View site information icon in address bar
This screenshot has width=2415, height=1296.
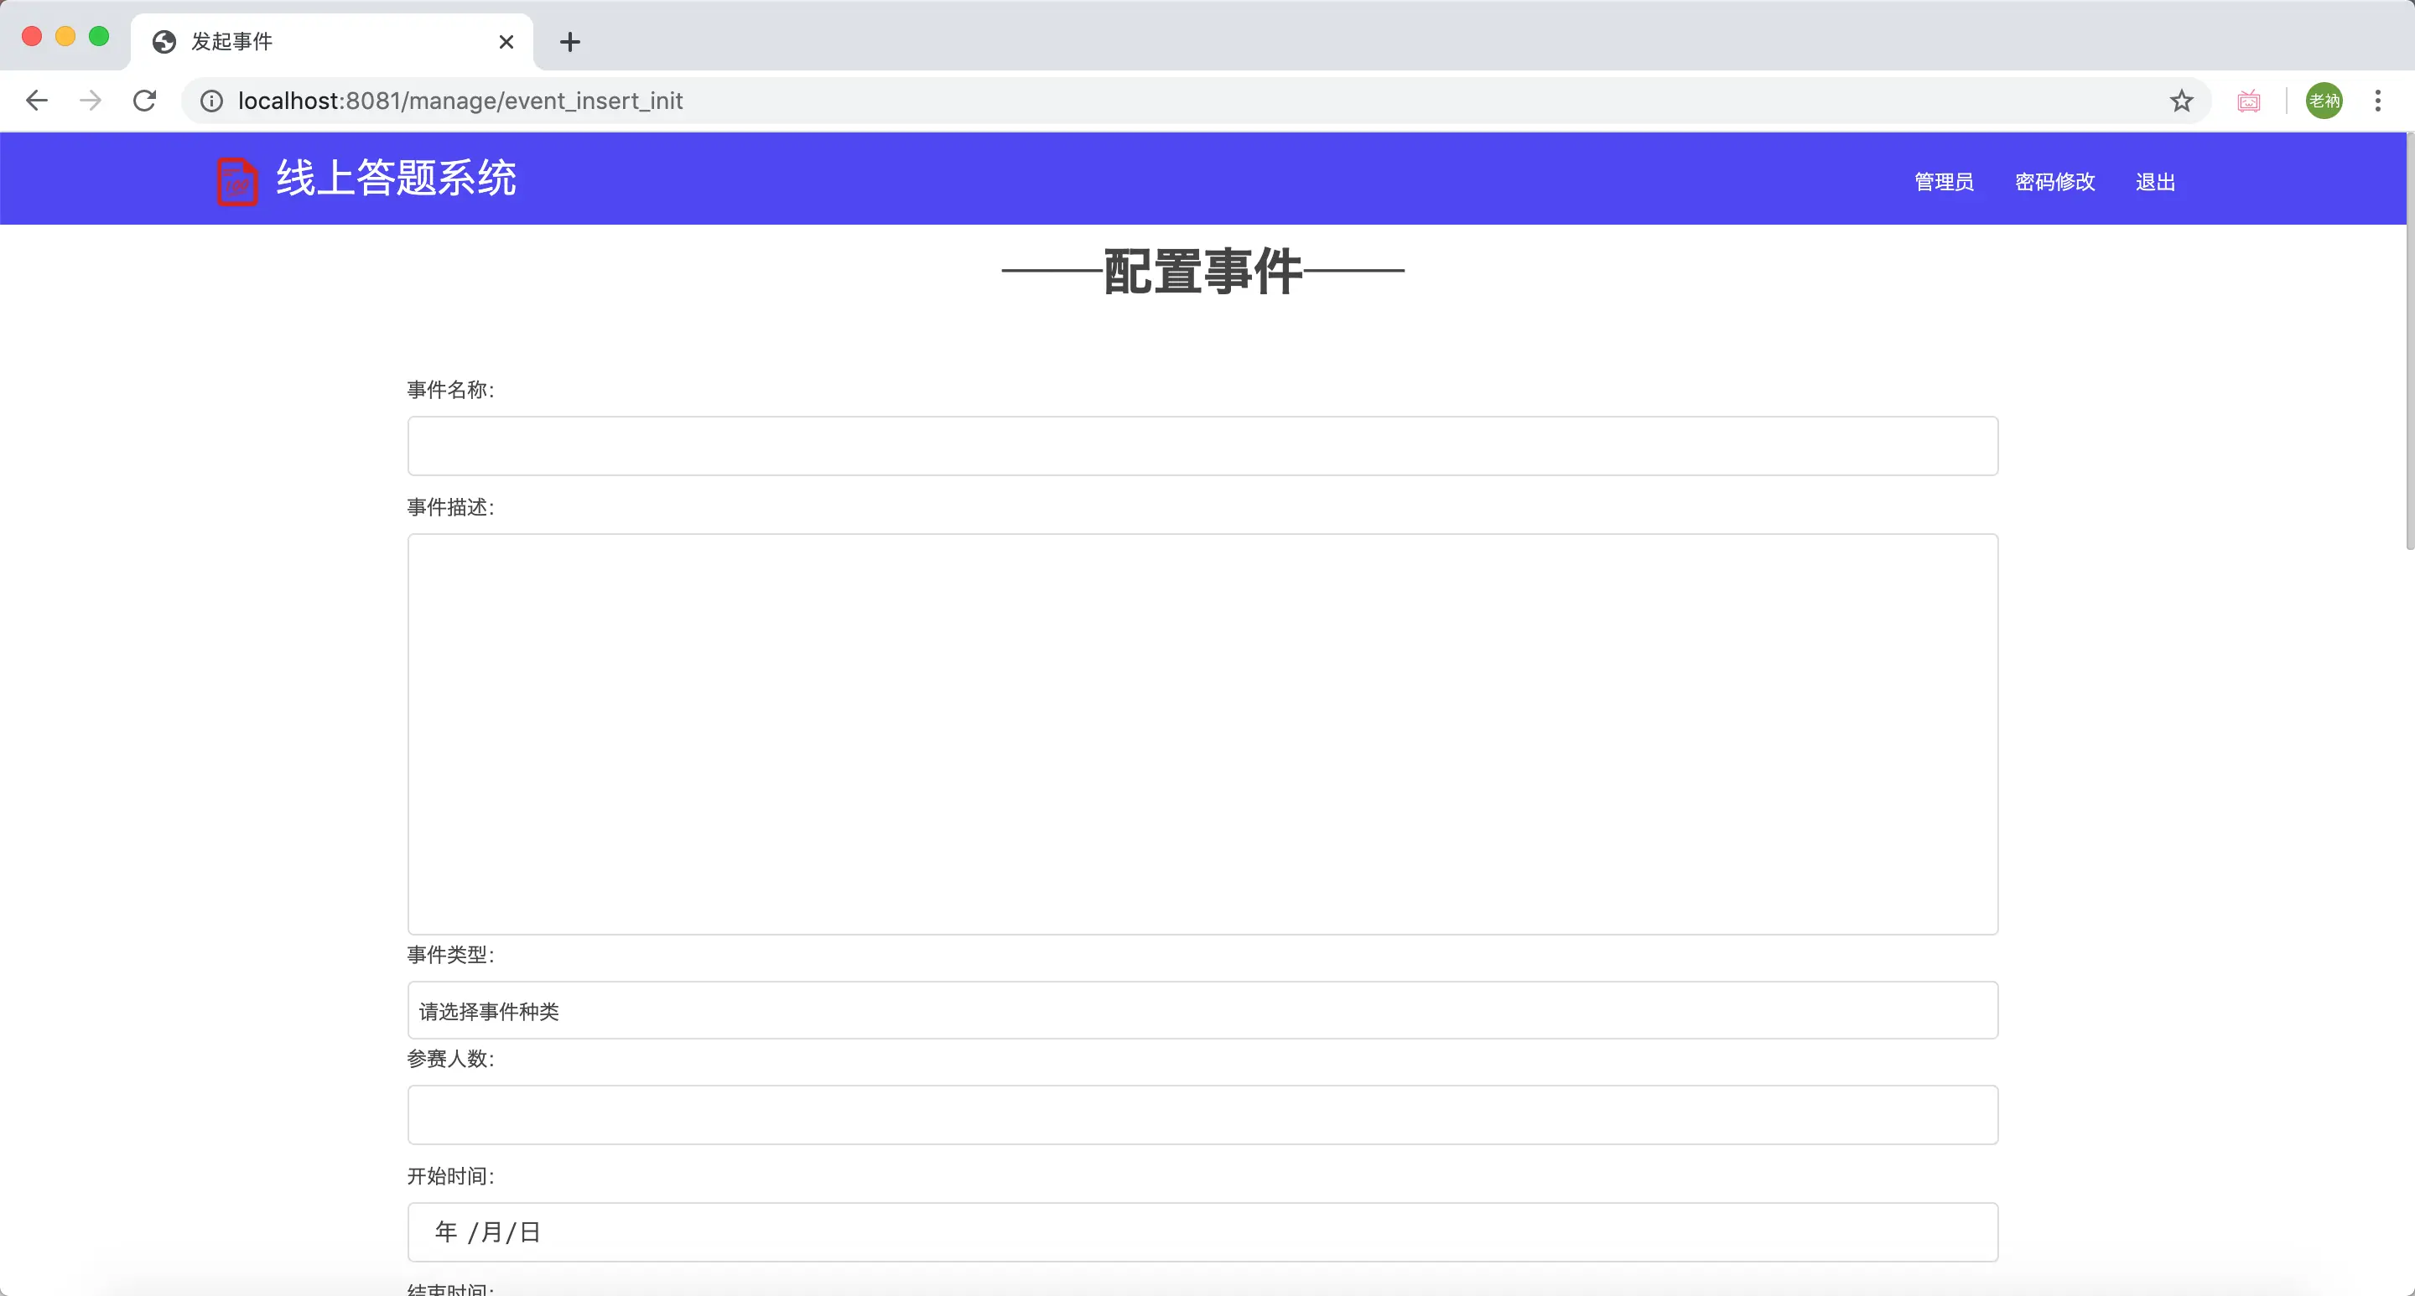[x=212, y=101]
